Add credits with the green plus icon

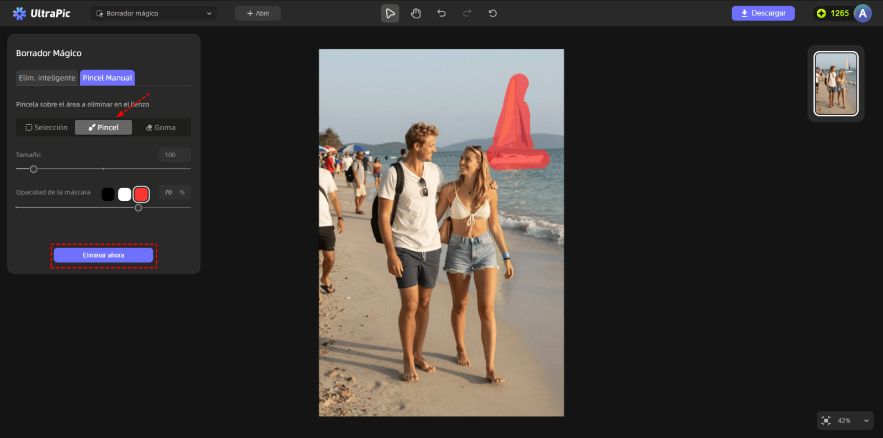[x=821, y=13]
